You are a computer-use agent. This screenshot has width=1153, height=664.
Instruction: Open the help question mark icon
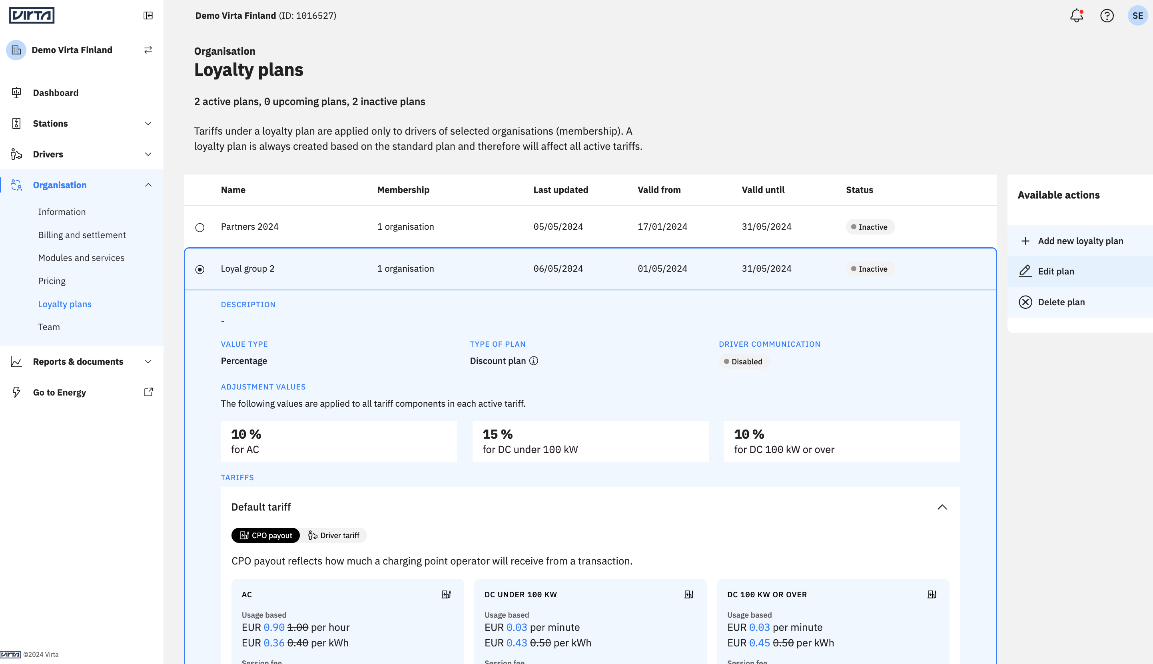click(x=1107, y=16)
